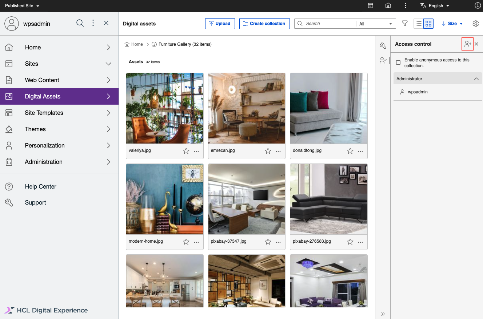Open Web Content in sidebar

[x=42, y=80]
